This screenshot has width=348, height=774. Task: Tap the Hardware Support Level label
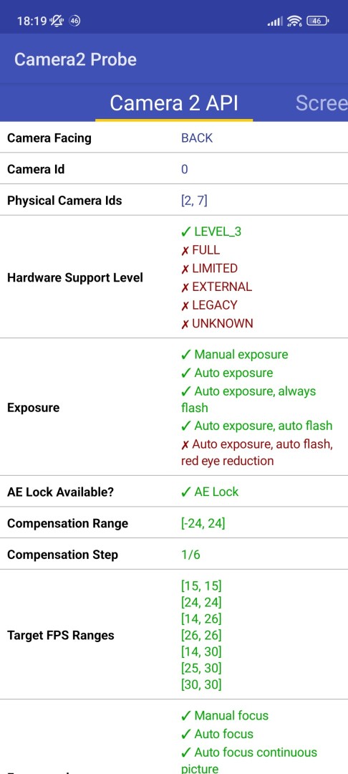(x=75, y=277)
